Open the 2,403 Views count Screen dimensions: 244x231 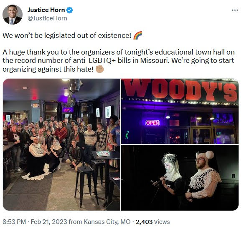[x=152, y=222]
